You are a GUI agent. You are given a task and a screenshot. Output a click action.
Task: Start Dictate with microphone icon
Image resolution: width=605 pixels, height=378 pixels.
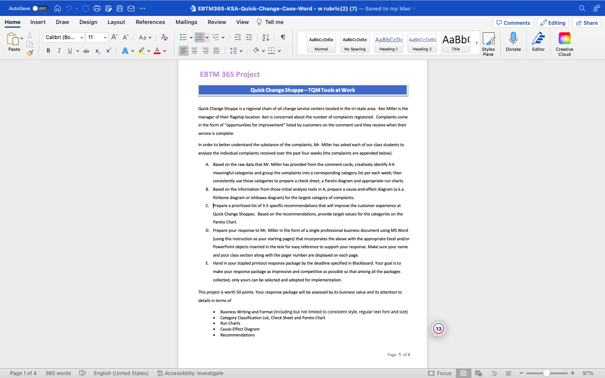click(x=513, y=42)
